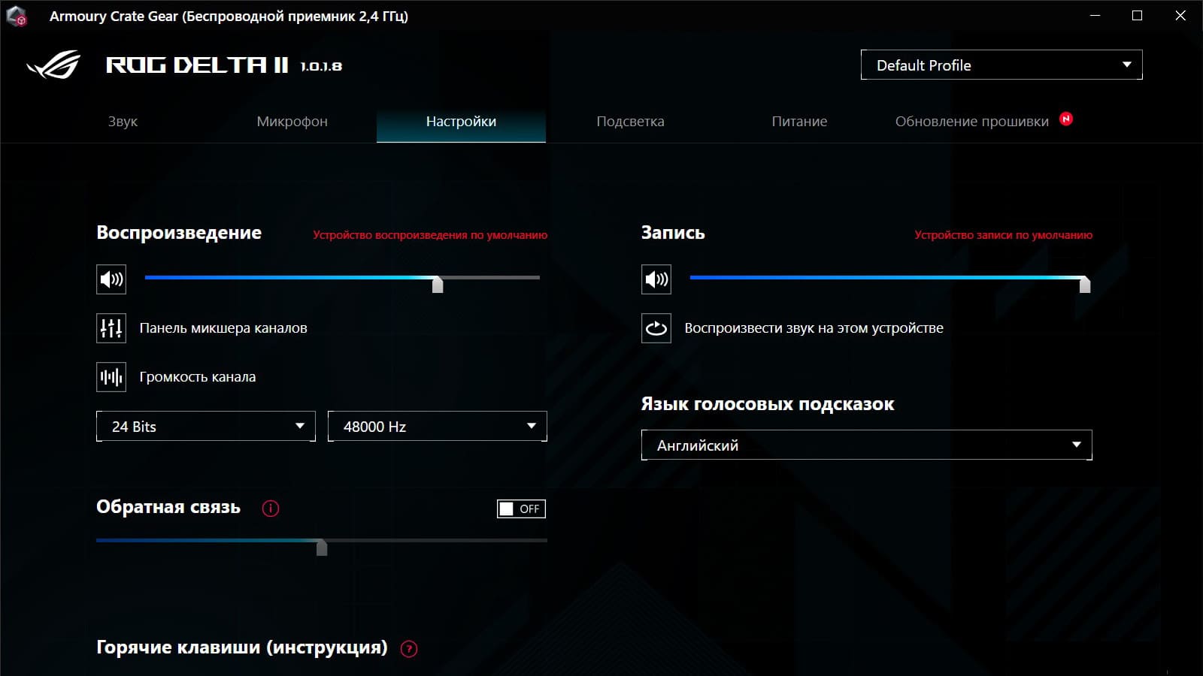Open the Английский voice prompt language dropdown
Viewport: 1203px width, 676px height.
pyautogui.click(x=866, y=445)
